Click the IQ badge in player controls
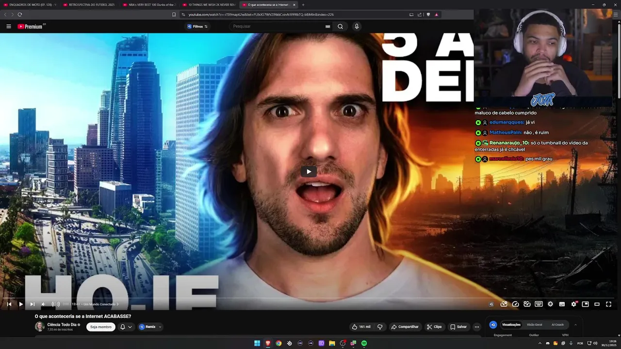Viewport: 621px width, 349px height. point(491,304)
